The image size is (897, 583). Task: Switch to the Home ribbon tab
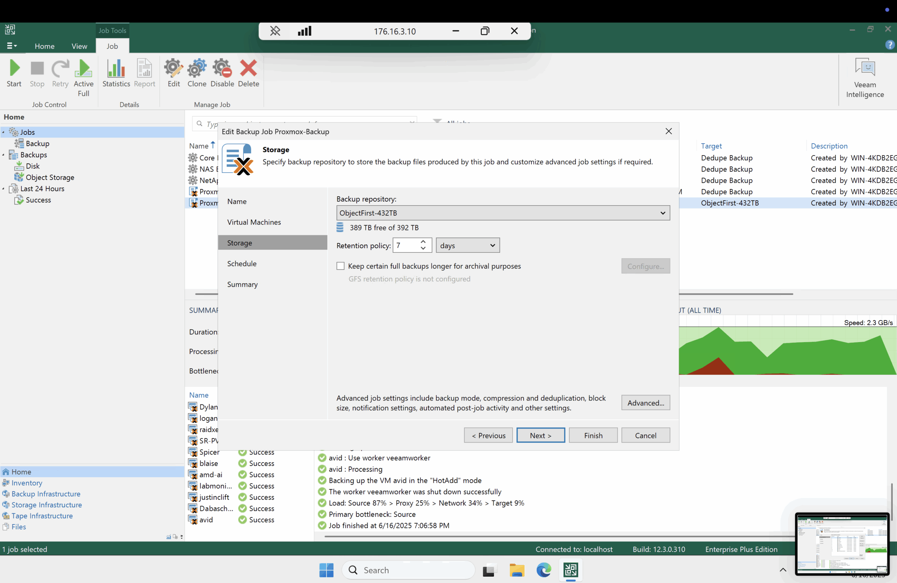pyautogui.click(x=44, y=46)
